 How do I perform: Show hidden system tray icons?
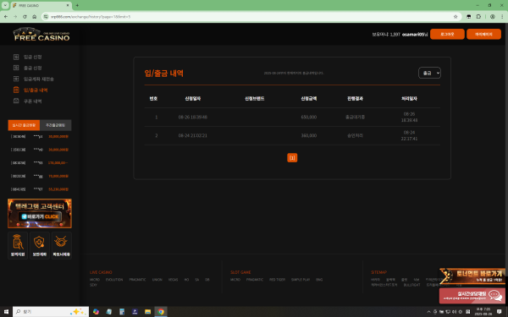[428, 312]
